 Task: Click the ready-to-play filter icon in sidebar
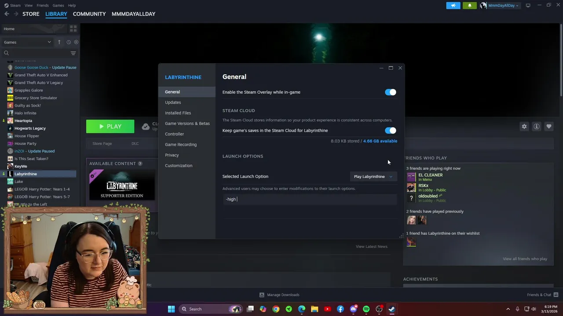(76, 42)
